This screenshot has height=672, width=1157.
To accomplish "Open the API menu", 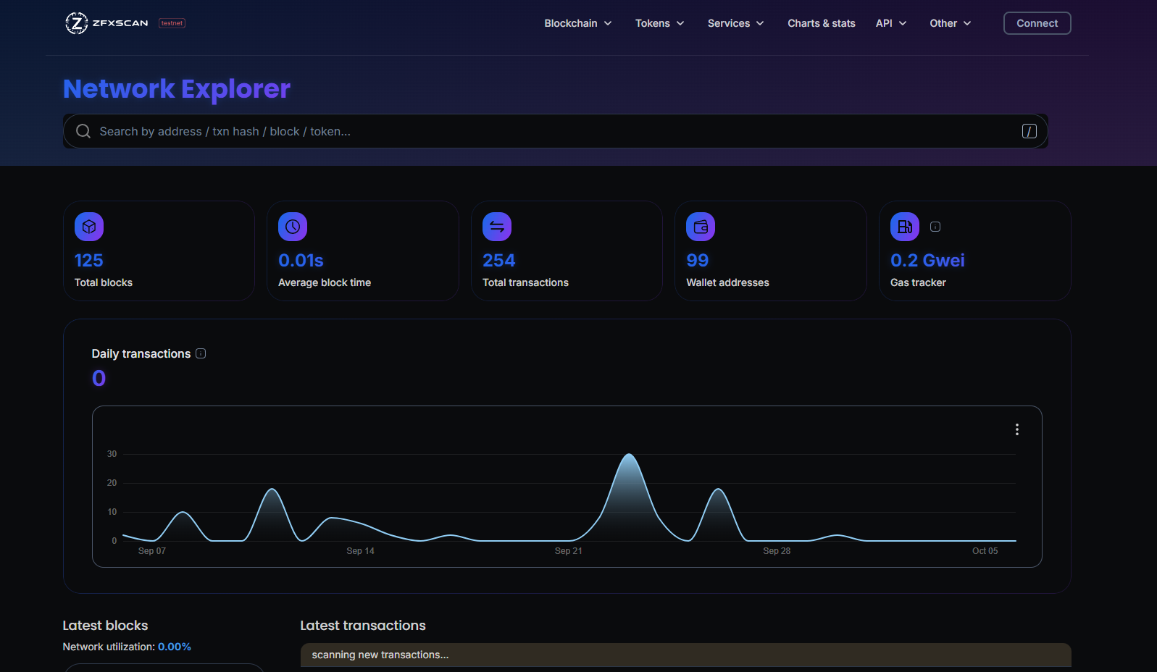I will pos(890,23).
